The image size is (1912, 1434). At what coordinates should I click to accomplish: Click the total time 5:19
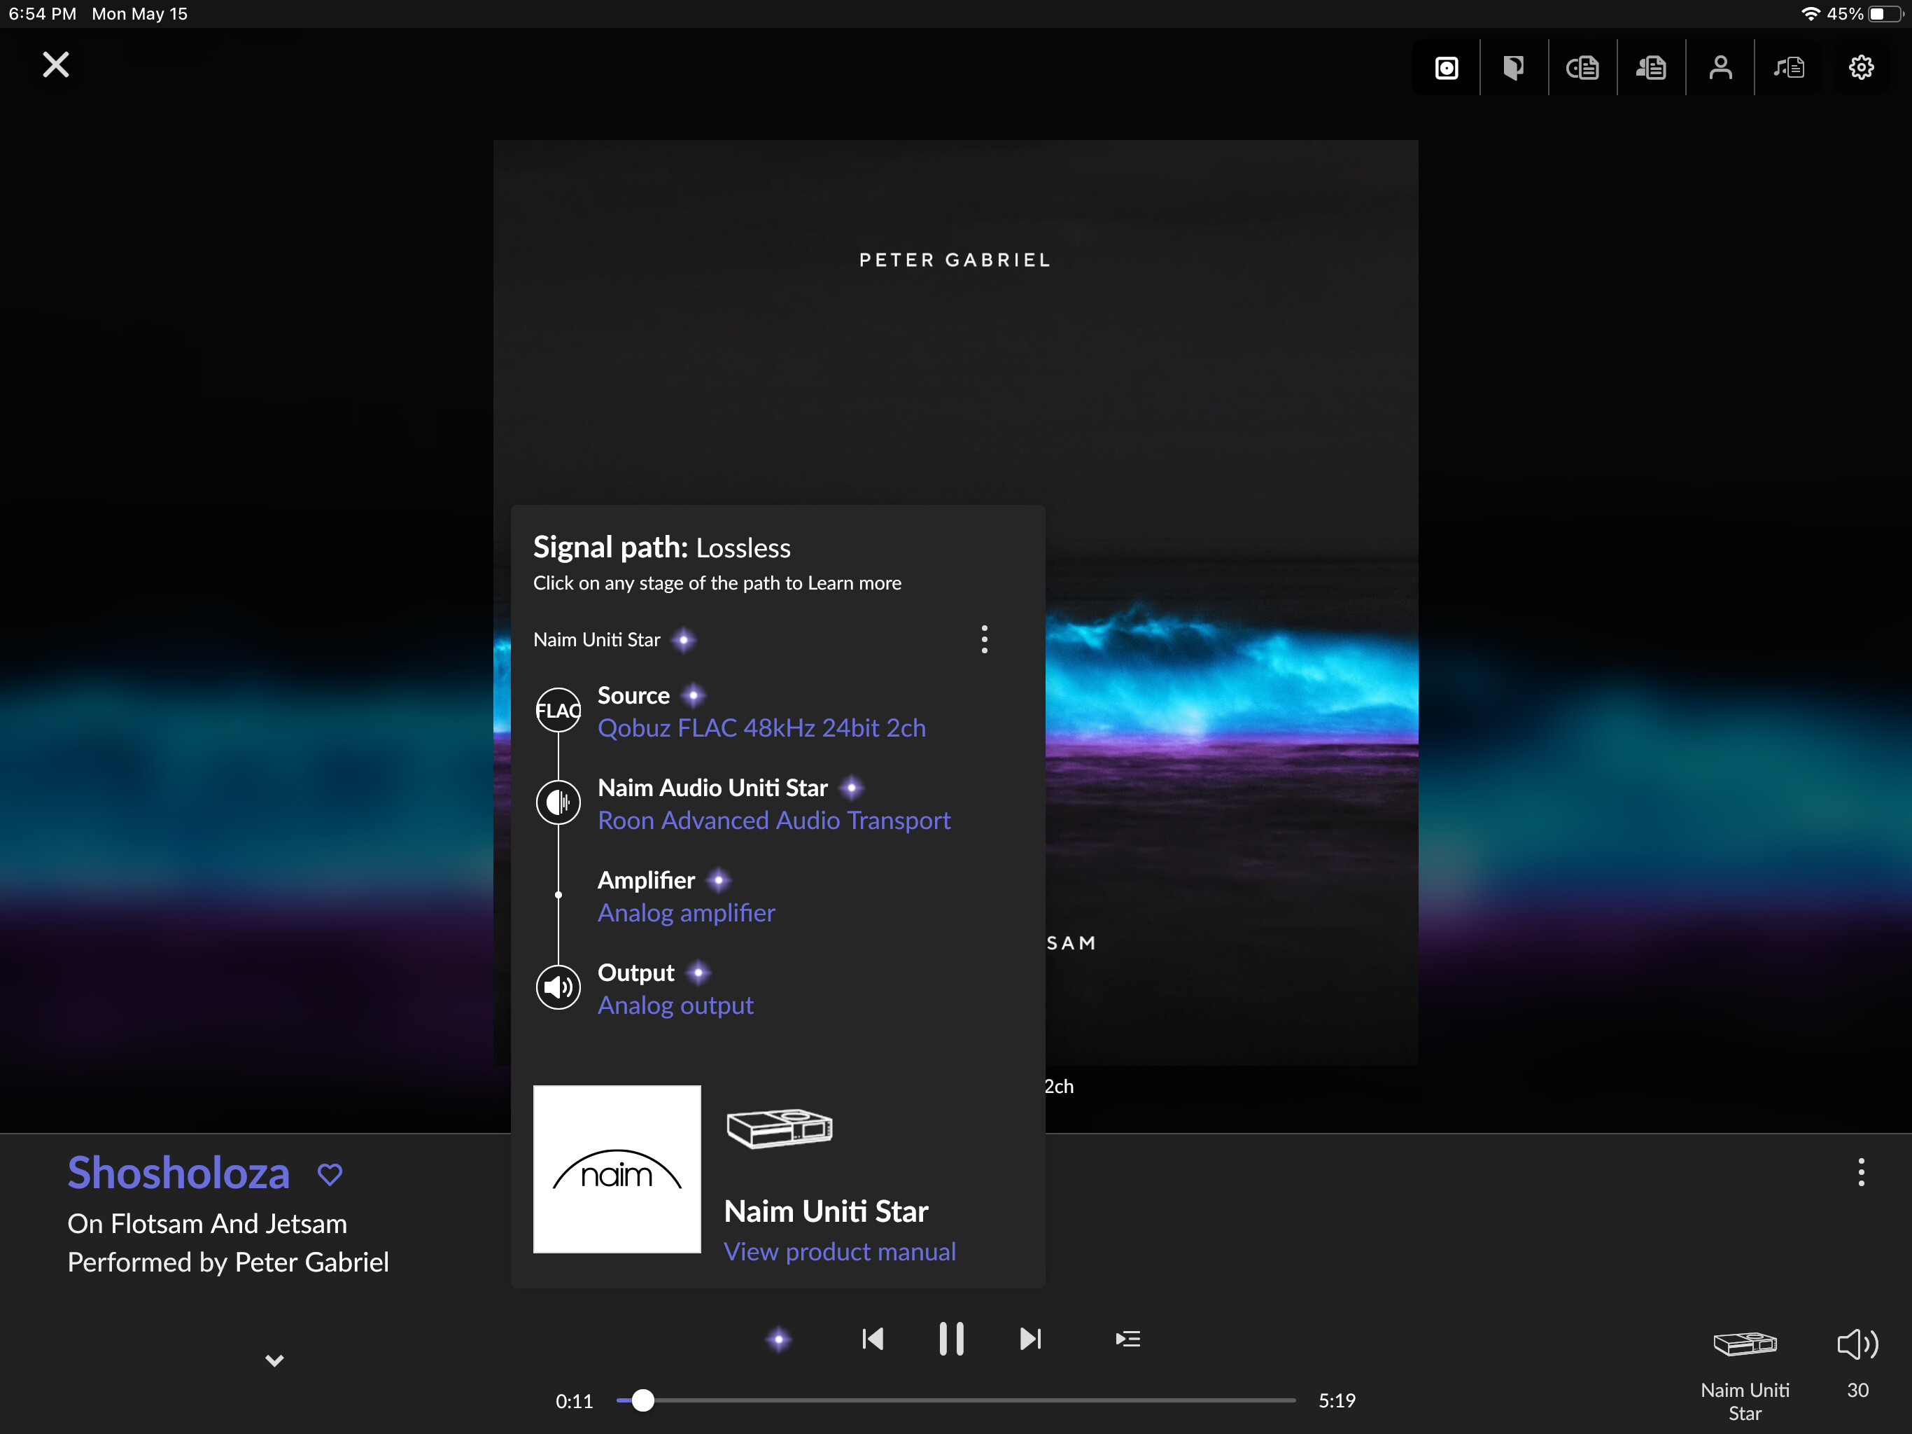point(1336,1401)
